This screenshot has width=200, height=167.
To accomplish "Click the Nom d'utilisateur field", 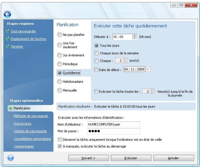I will pyautogui.click(x=114, y=124).
